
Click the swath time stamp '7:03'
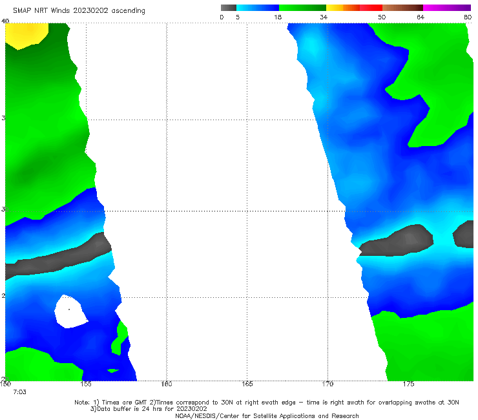point(19,392)
